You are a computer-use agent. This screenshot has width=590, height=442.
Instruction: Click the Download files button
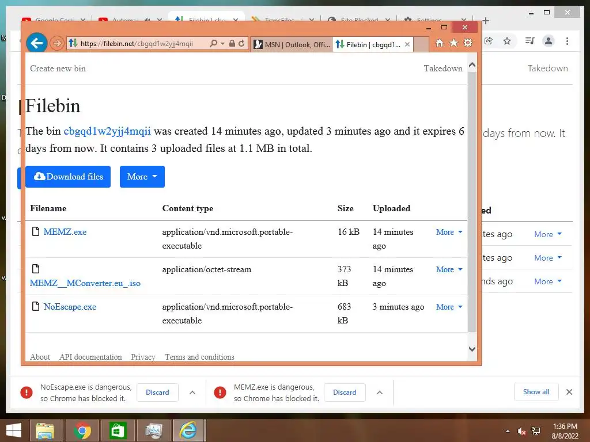68,177
